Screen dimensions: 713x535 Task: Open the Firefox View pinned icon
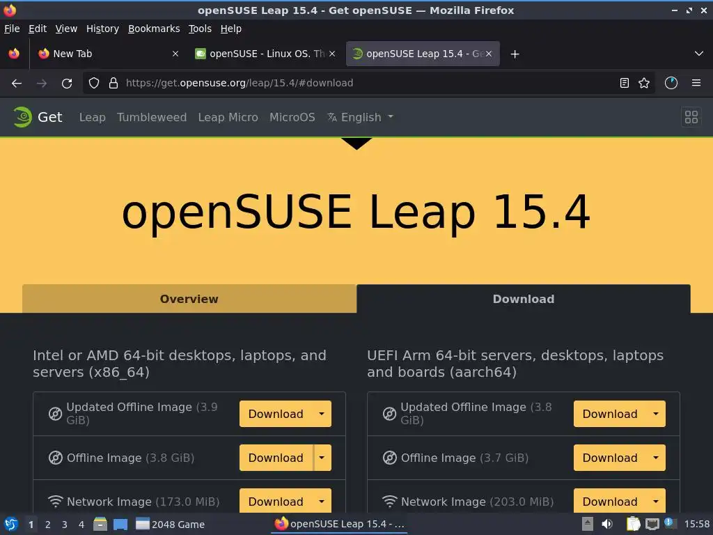(14, 54)
